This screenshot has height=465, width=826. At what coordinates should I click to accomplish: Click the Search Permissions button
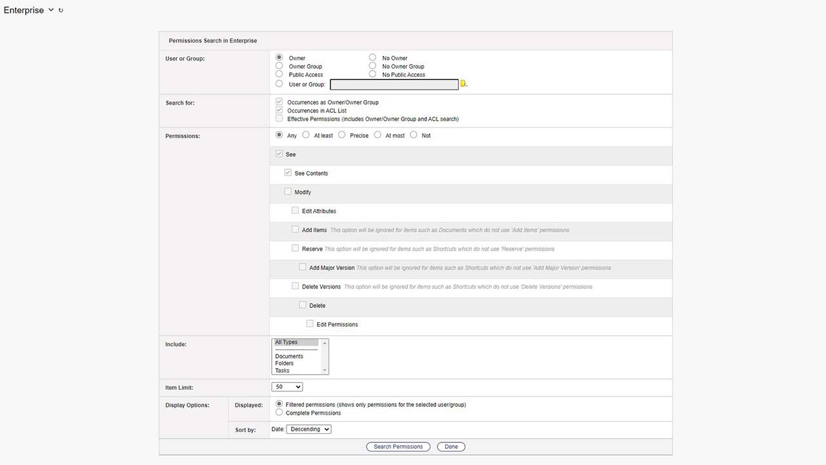(398, 446)
